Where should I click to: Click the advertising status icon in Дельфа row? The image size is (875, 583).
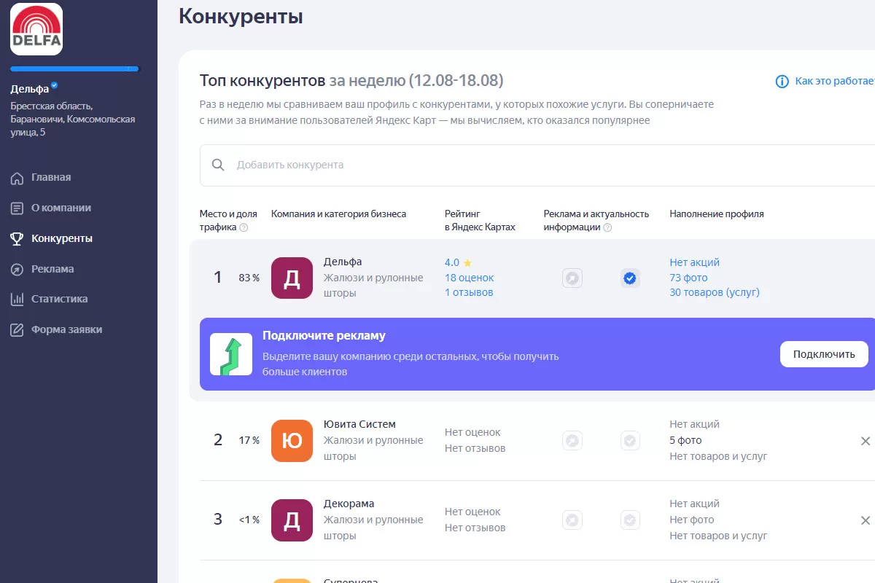coord(572,278)
